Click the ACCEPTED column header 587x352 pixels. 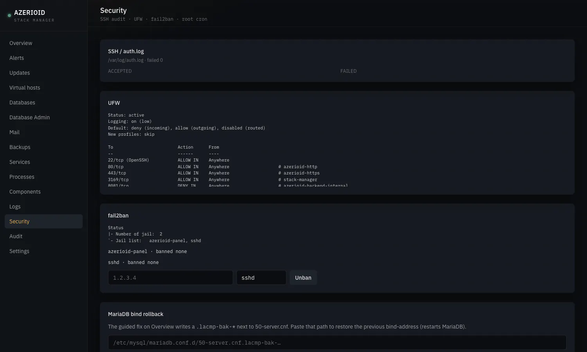coord(120,71)
